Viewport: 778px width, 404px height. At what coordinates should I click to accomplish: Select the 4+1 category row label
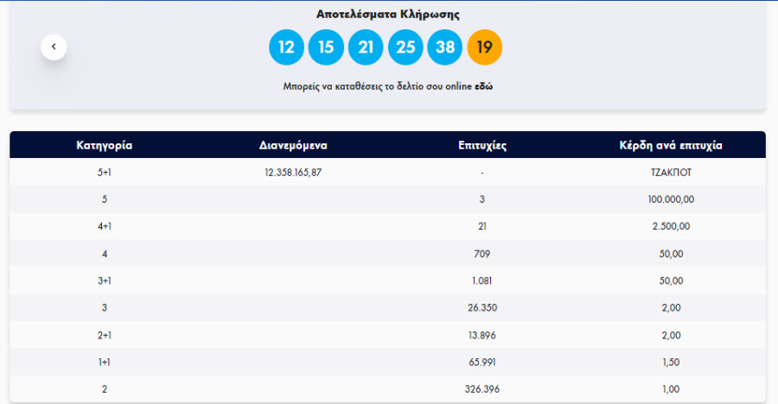pyautogui.click(x=105, y=226)
